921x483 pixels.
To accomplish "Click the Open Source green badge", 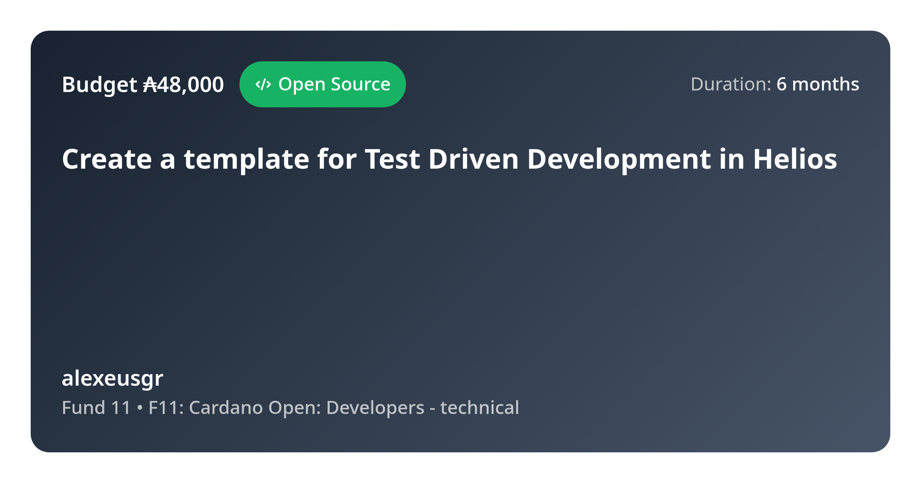I will pyautogui.click(x=323, y=84).
